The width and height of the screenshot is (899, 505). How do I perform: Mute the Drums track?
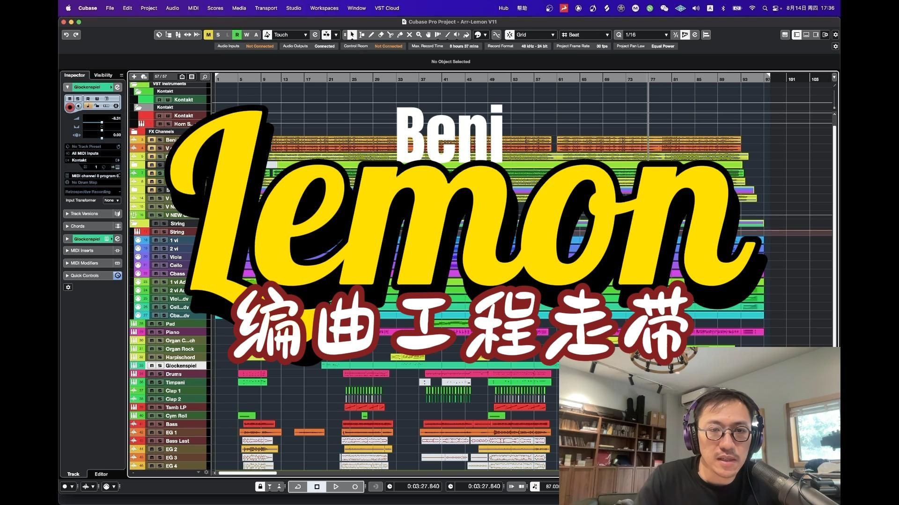coord(152,374)
